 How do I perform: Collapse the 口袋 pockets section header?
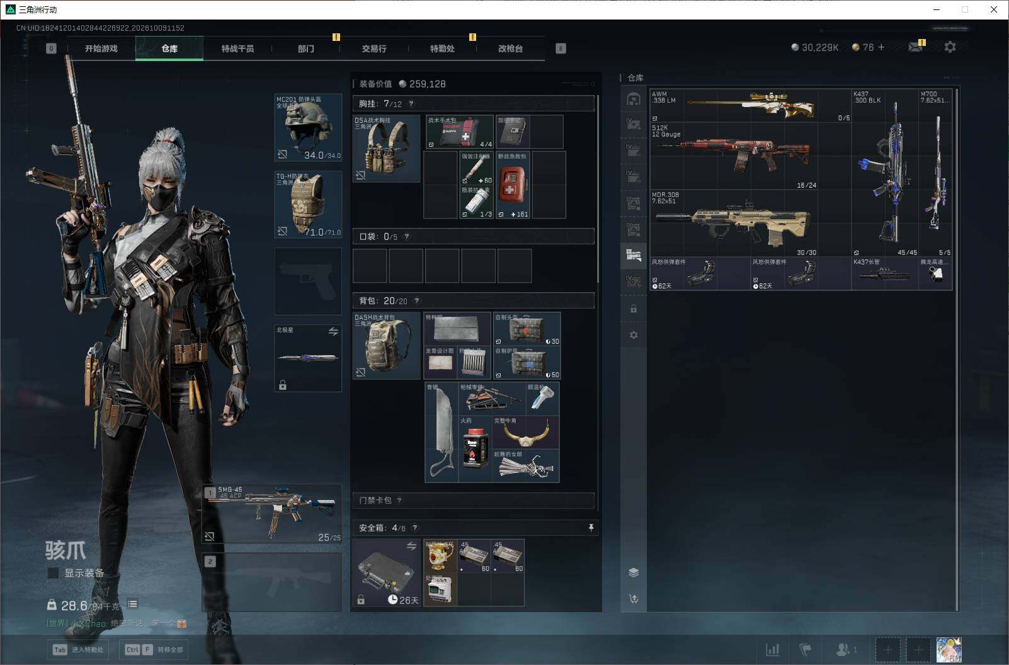point(473,236)
